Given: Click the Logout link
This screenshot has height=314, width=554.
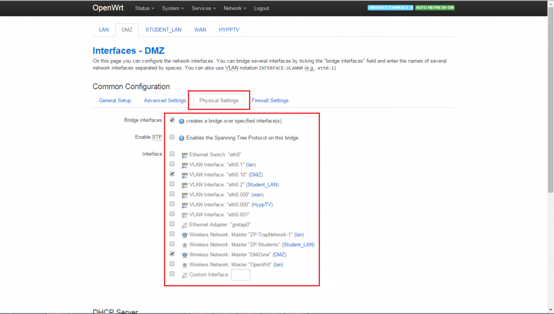Looking at the screenshot, I should click(261, 8).
